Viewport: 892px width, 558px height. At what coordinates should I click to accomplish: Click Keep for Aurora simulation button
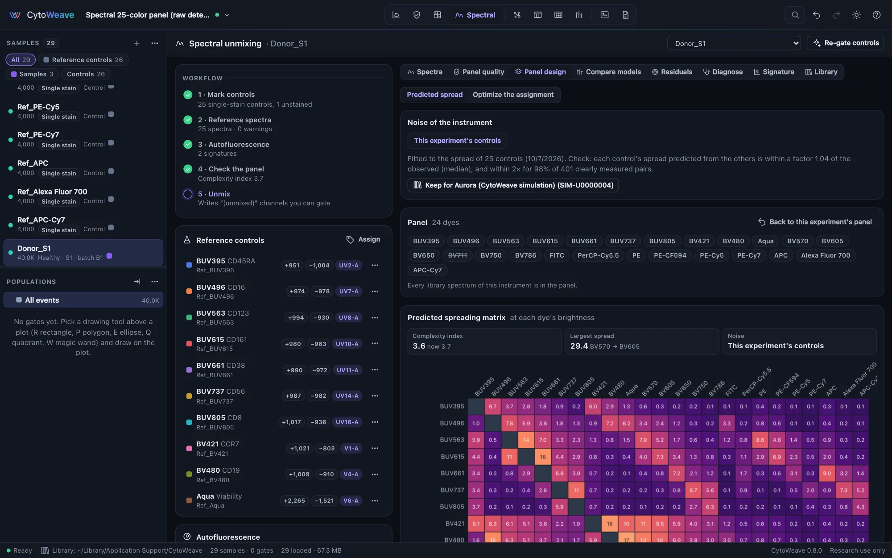click(x=513, y=185)
